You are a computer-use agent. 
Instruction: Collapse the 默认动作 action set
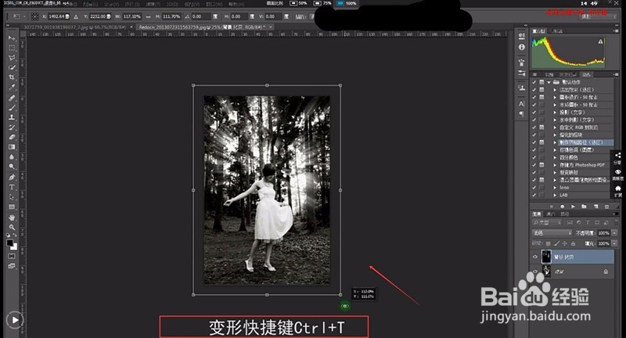coord(549,82)
